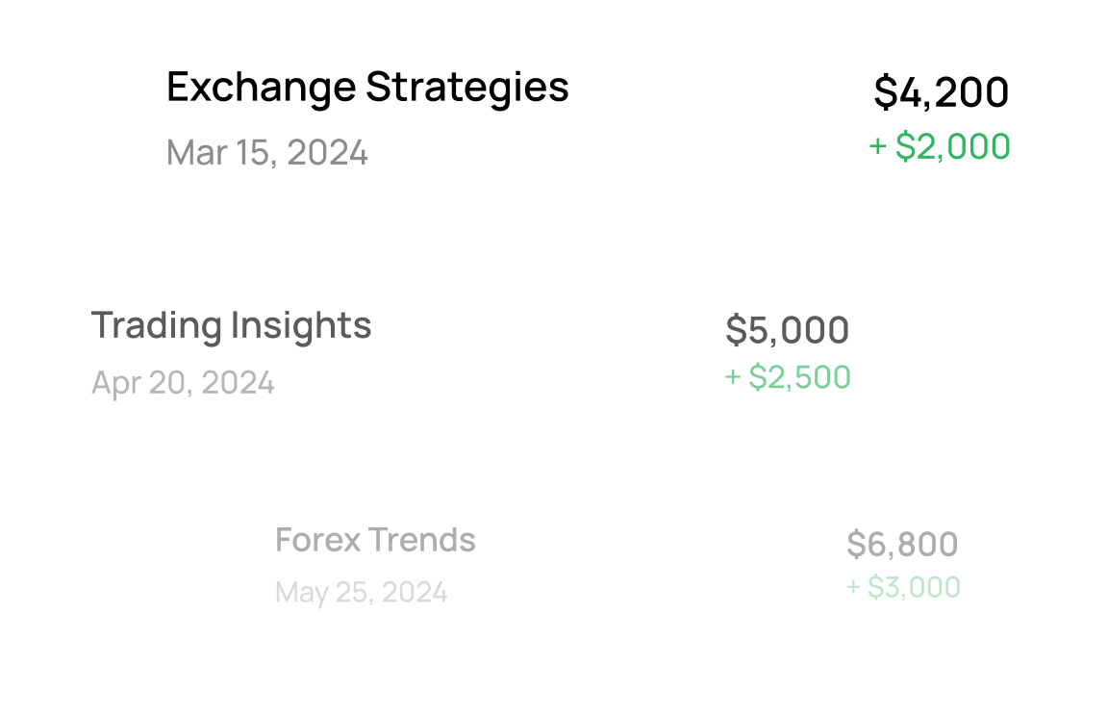Click the word Exchange in first title
The image size is (1108, 716).
262,89
